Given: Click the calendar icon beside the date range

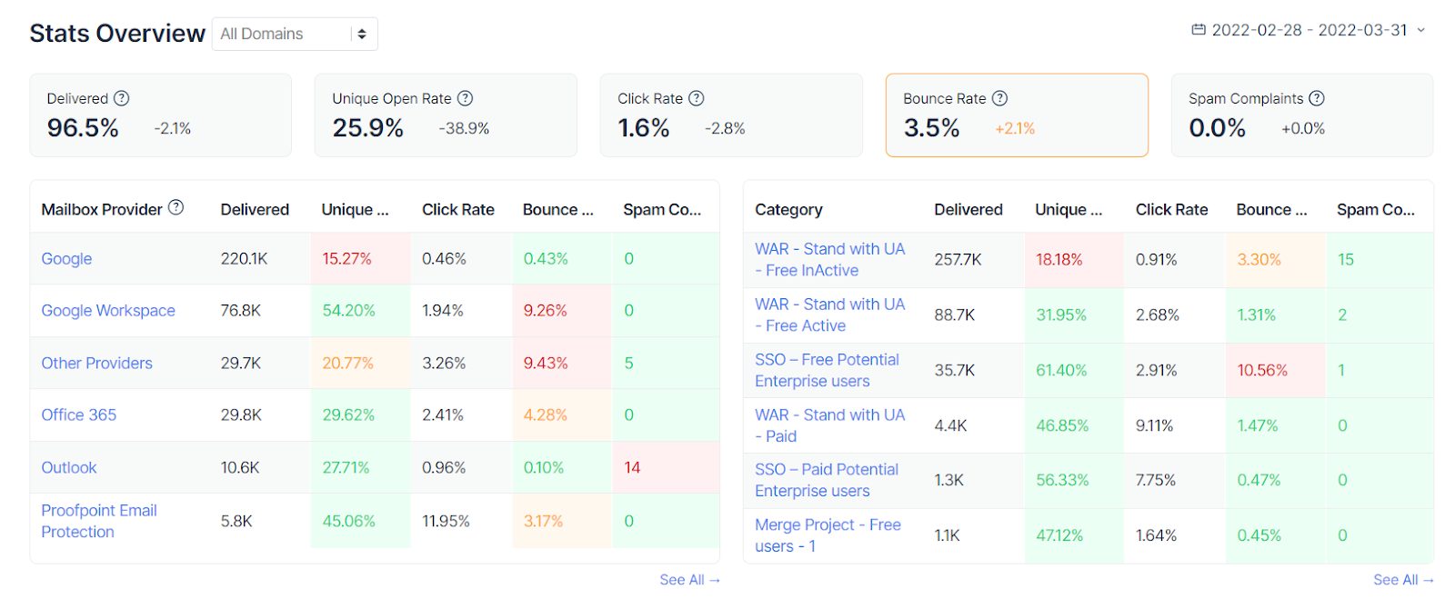Looking at the screenshot, I should [1199, 28].
